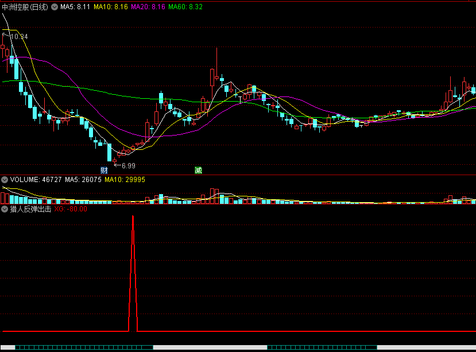Click the 10.84 high price label
The height and width of the screenshot is (352, 476).
coord(19,37)
